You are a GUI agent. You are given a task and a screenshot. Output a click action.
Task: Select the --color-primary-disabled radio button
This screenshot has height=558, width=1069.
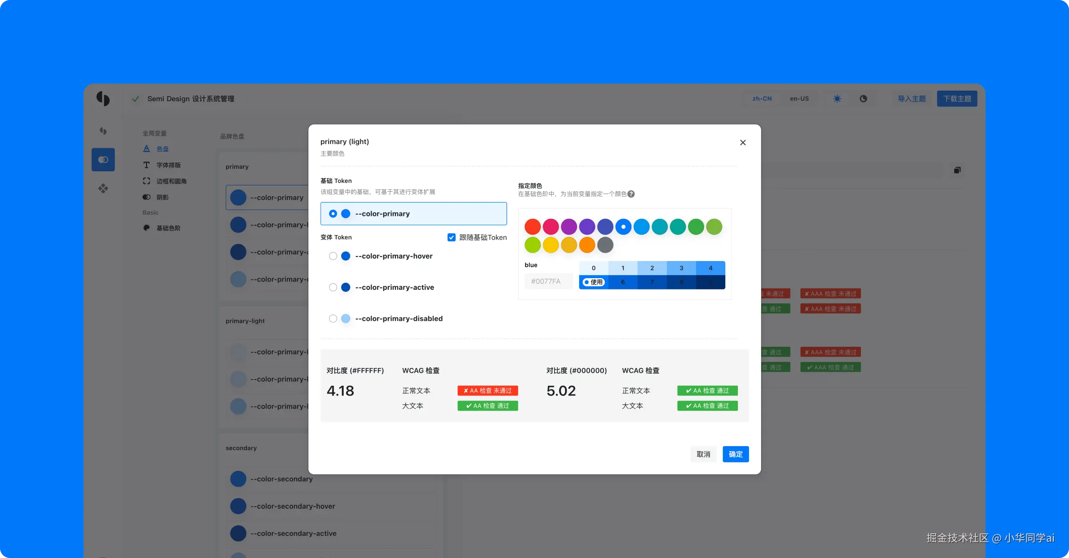[333, 319]
